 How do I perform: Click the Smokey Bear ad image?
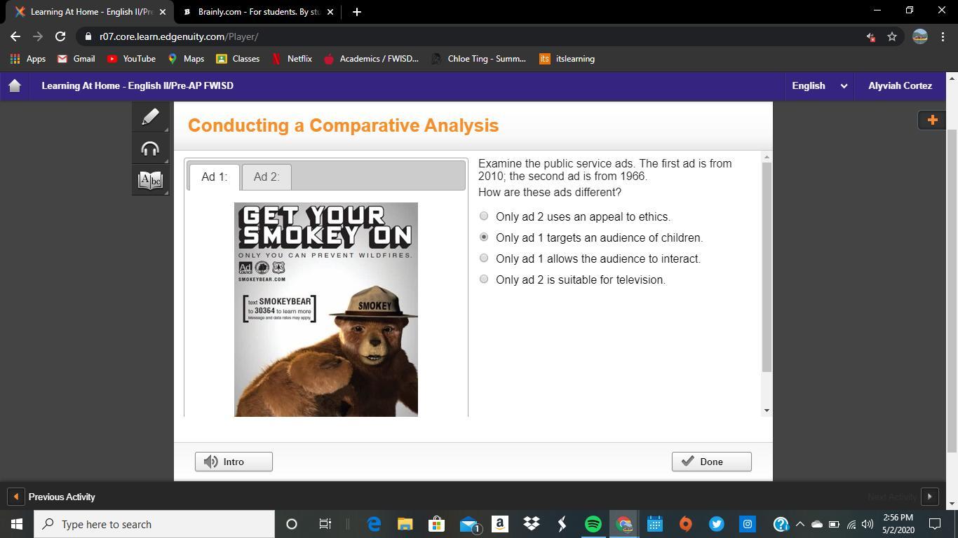click(x=326, y=310)
